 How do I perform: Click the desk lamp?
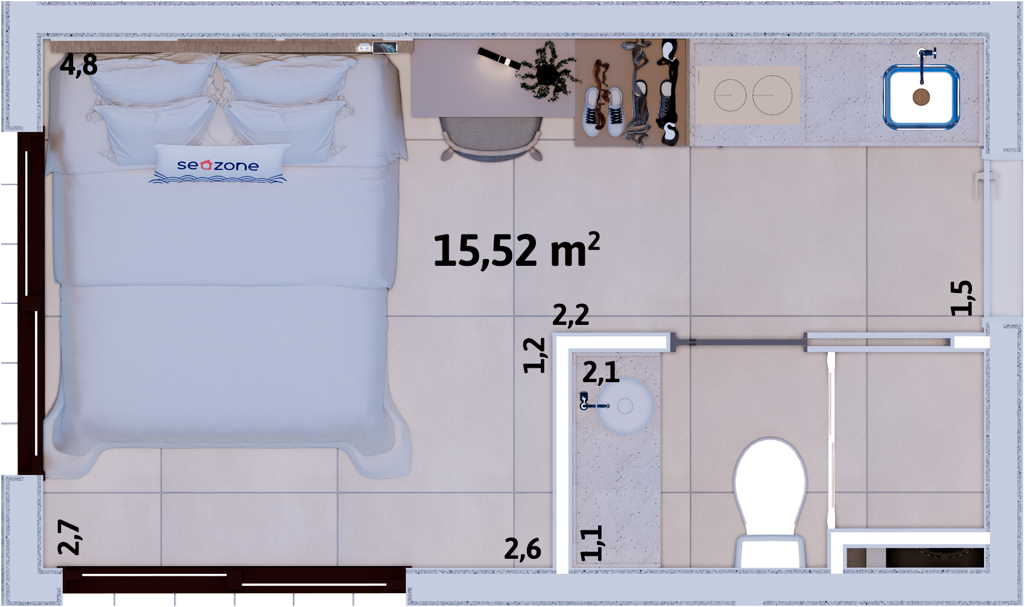tap(500, 58)
